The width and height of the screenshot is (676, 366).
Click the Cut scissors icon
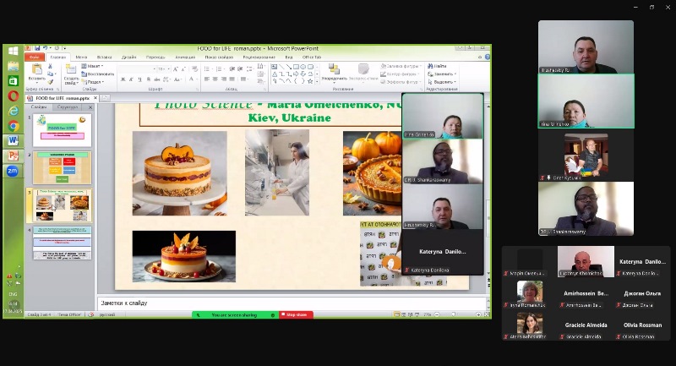pos(50,66)
